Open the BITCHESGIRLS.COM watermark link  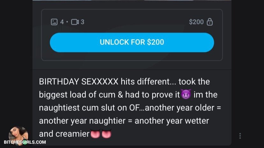25,142
